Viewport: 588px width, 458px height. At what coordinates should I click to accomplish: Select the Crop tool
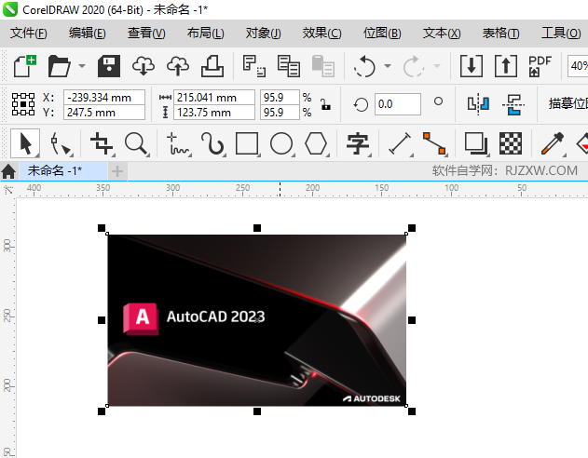pos(101,143)
